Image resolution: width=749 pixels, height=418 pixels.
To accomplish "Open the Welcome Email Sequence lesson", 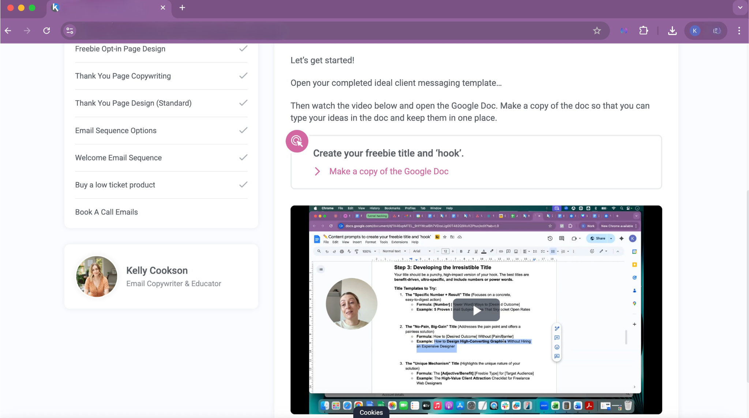I will pyautogui.click(x=118, y=158).
